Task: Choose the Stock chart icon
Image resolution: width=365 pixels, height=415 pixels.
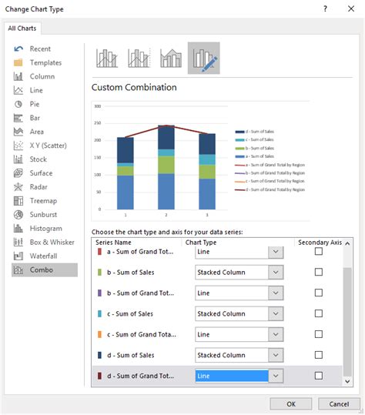Action: 18,159
